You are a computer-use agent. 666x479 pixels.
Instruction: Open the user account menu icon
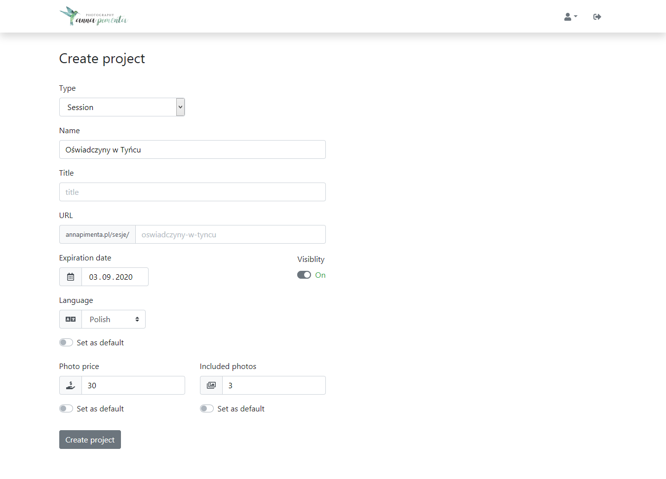(568, 17)
